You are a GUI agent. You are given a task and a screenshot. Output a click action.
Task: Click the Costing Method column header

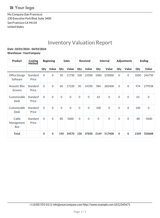tap(33, 62)
